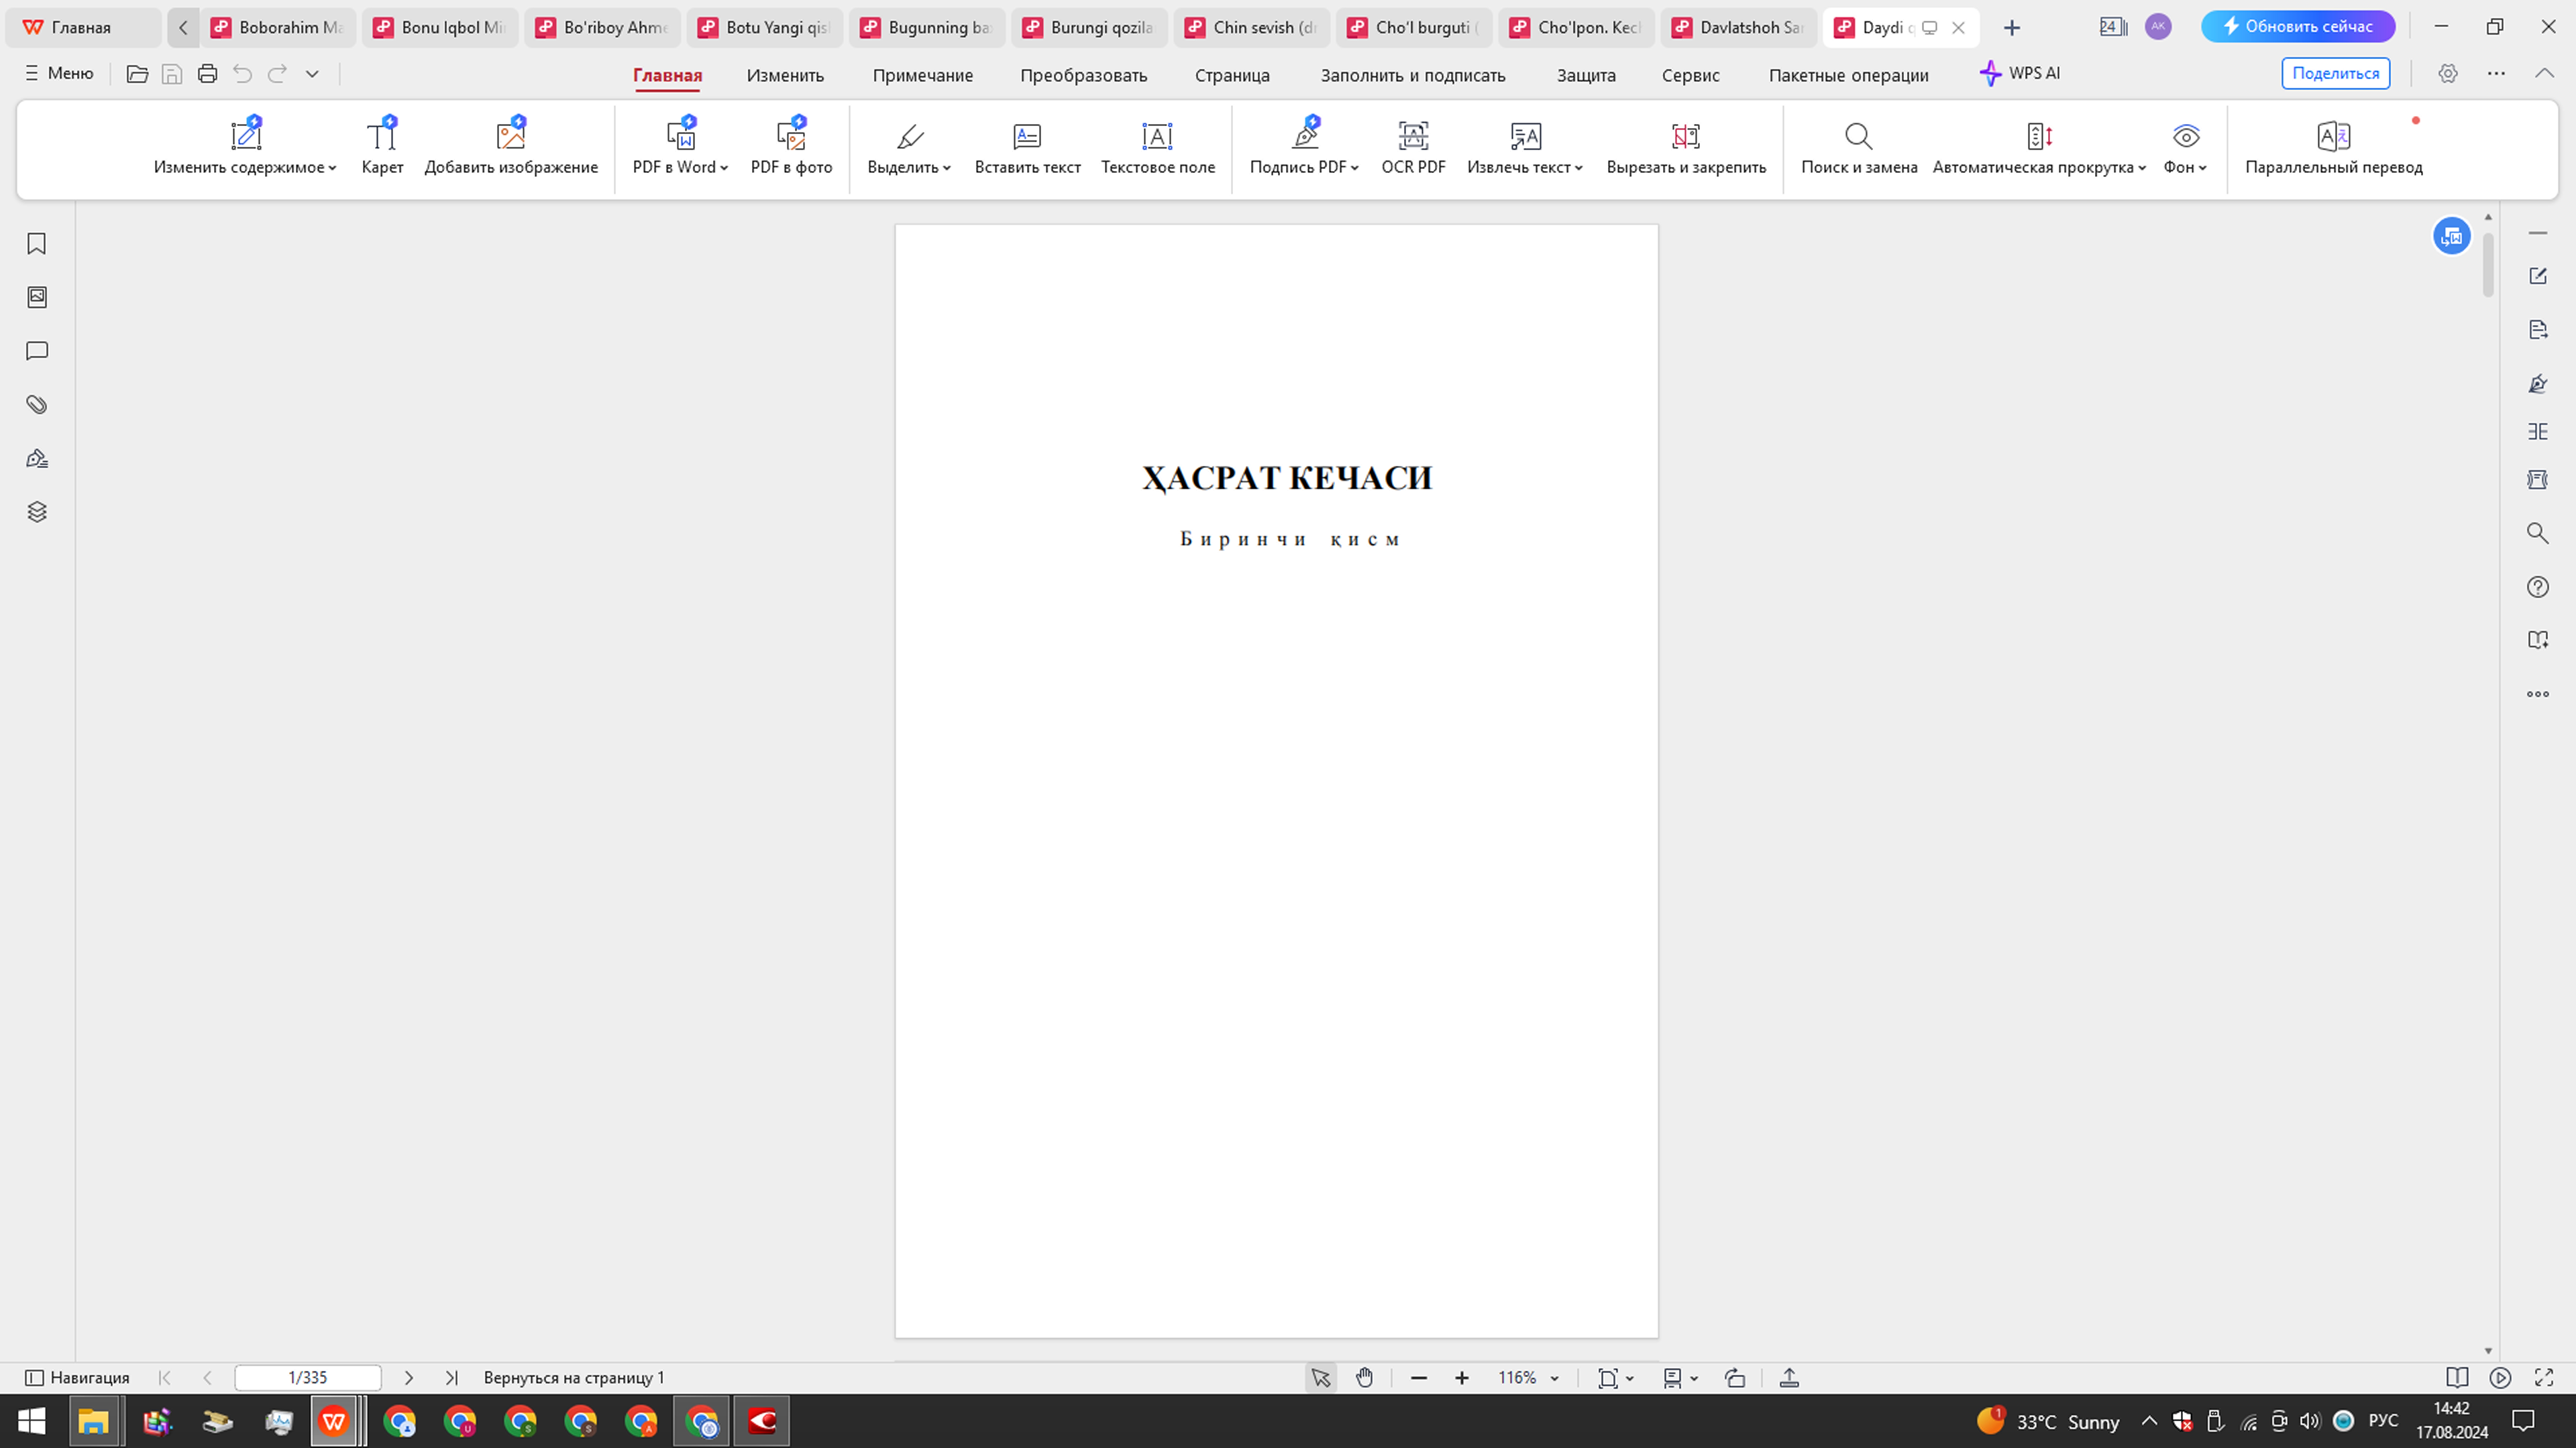Image resolution: width=2576 pixels, height=1448 pixels.
Task: Toggle the Background (Фон) eye protection
Action: (2185, 136)
